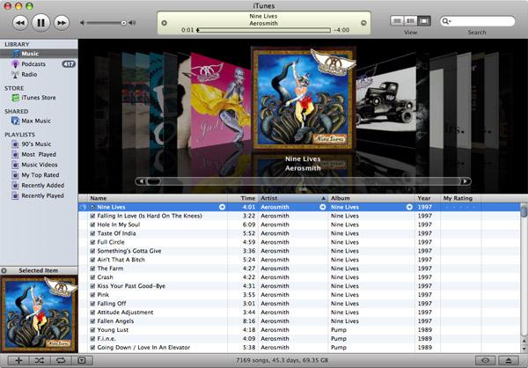Click the arrow link beside selected Nine Lives album
528x368 pixels.
[x=409, y=207]
